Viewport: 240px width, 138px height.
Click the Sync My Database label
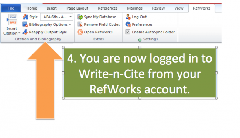100,17
